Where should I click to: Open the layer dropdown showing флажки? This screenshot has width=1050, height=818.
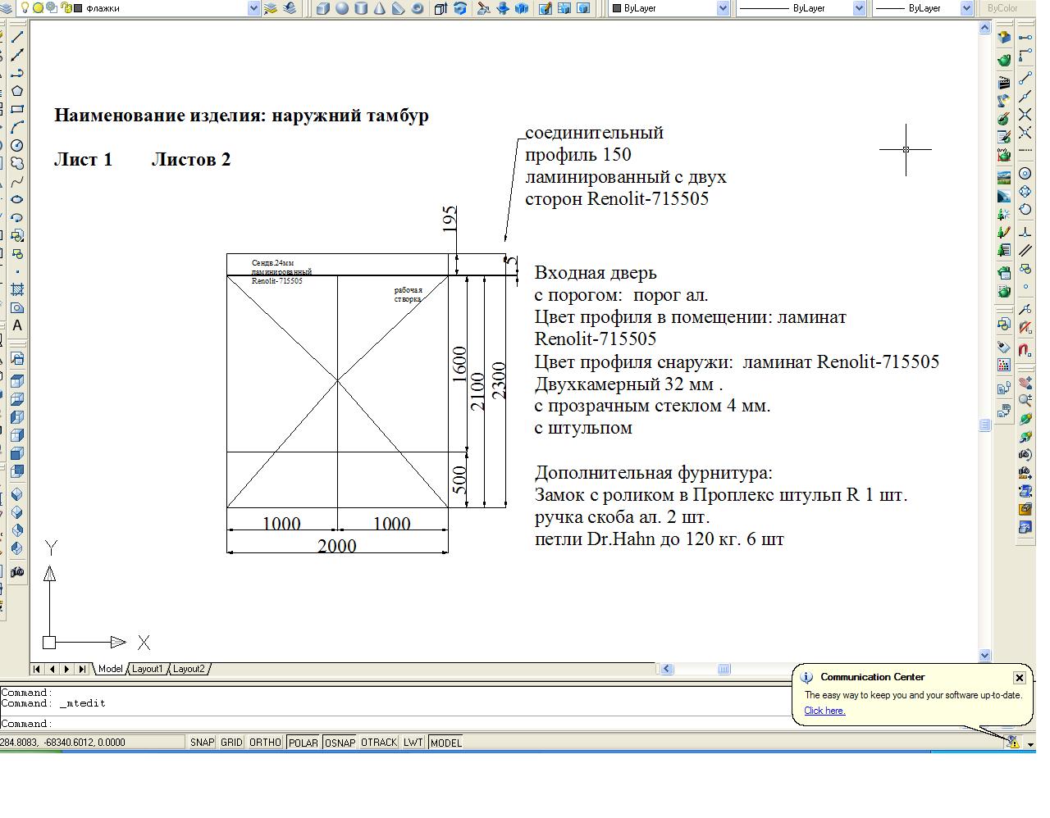coord(253,9)
